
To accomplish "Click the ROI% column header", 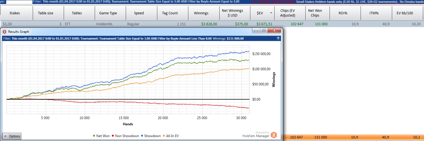I will click(x=343, y=13).
